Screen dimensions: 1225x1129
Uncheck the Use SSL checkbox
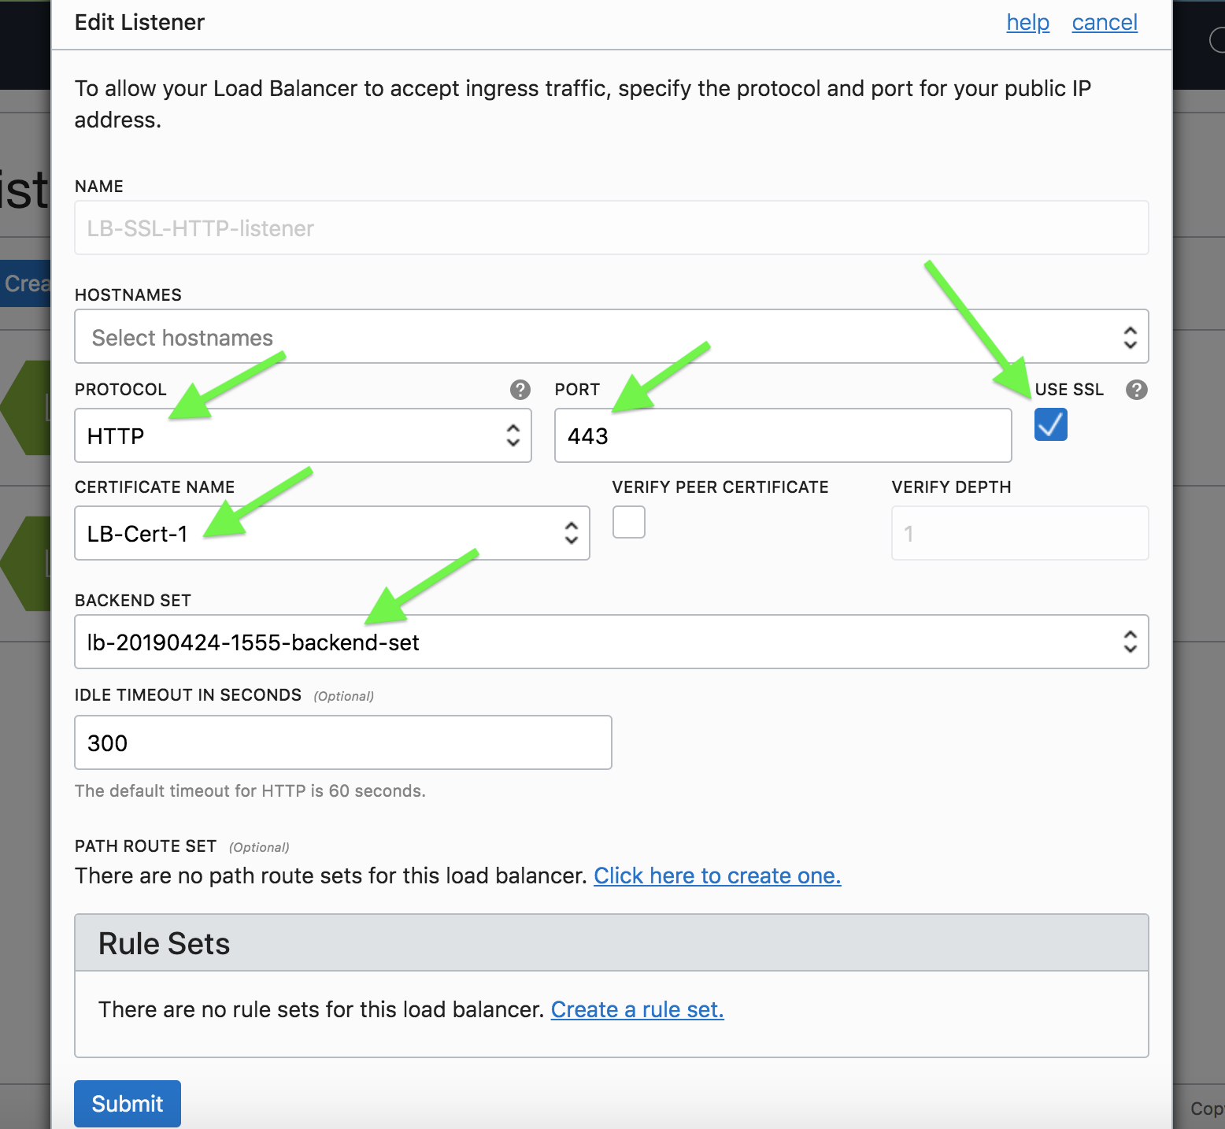(1050, 424)
